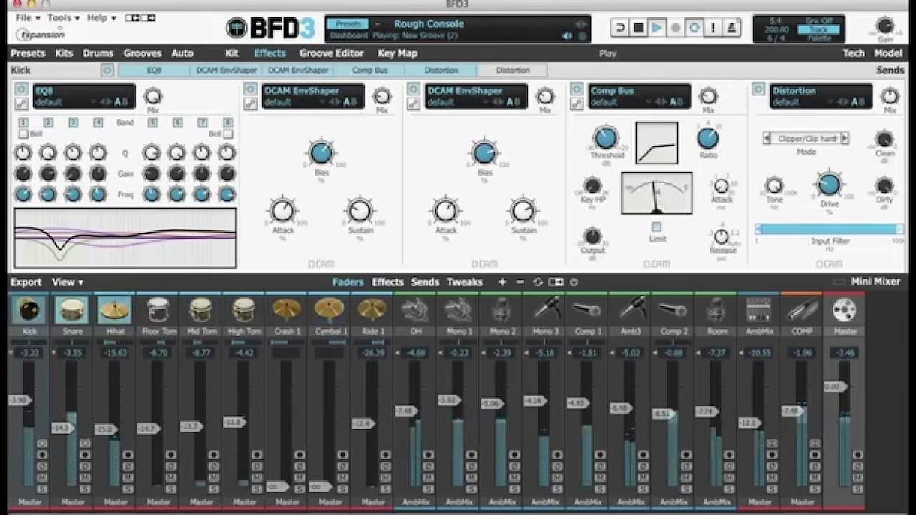Click the mixer Export button
916x515 pixels.
coord(26,282)
